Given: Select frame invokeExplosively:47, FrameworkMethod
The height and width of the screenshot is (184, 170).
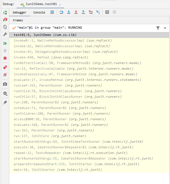Looking at the screenshot, I should tap(89, 74).
